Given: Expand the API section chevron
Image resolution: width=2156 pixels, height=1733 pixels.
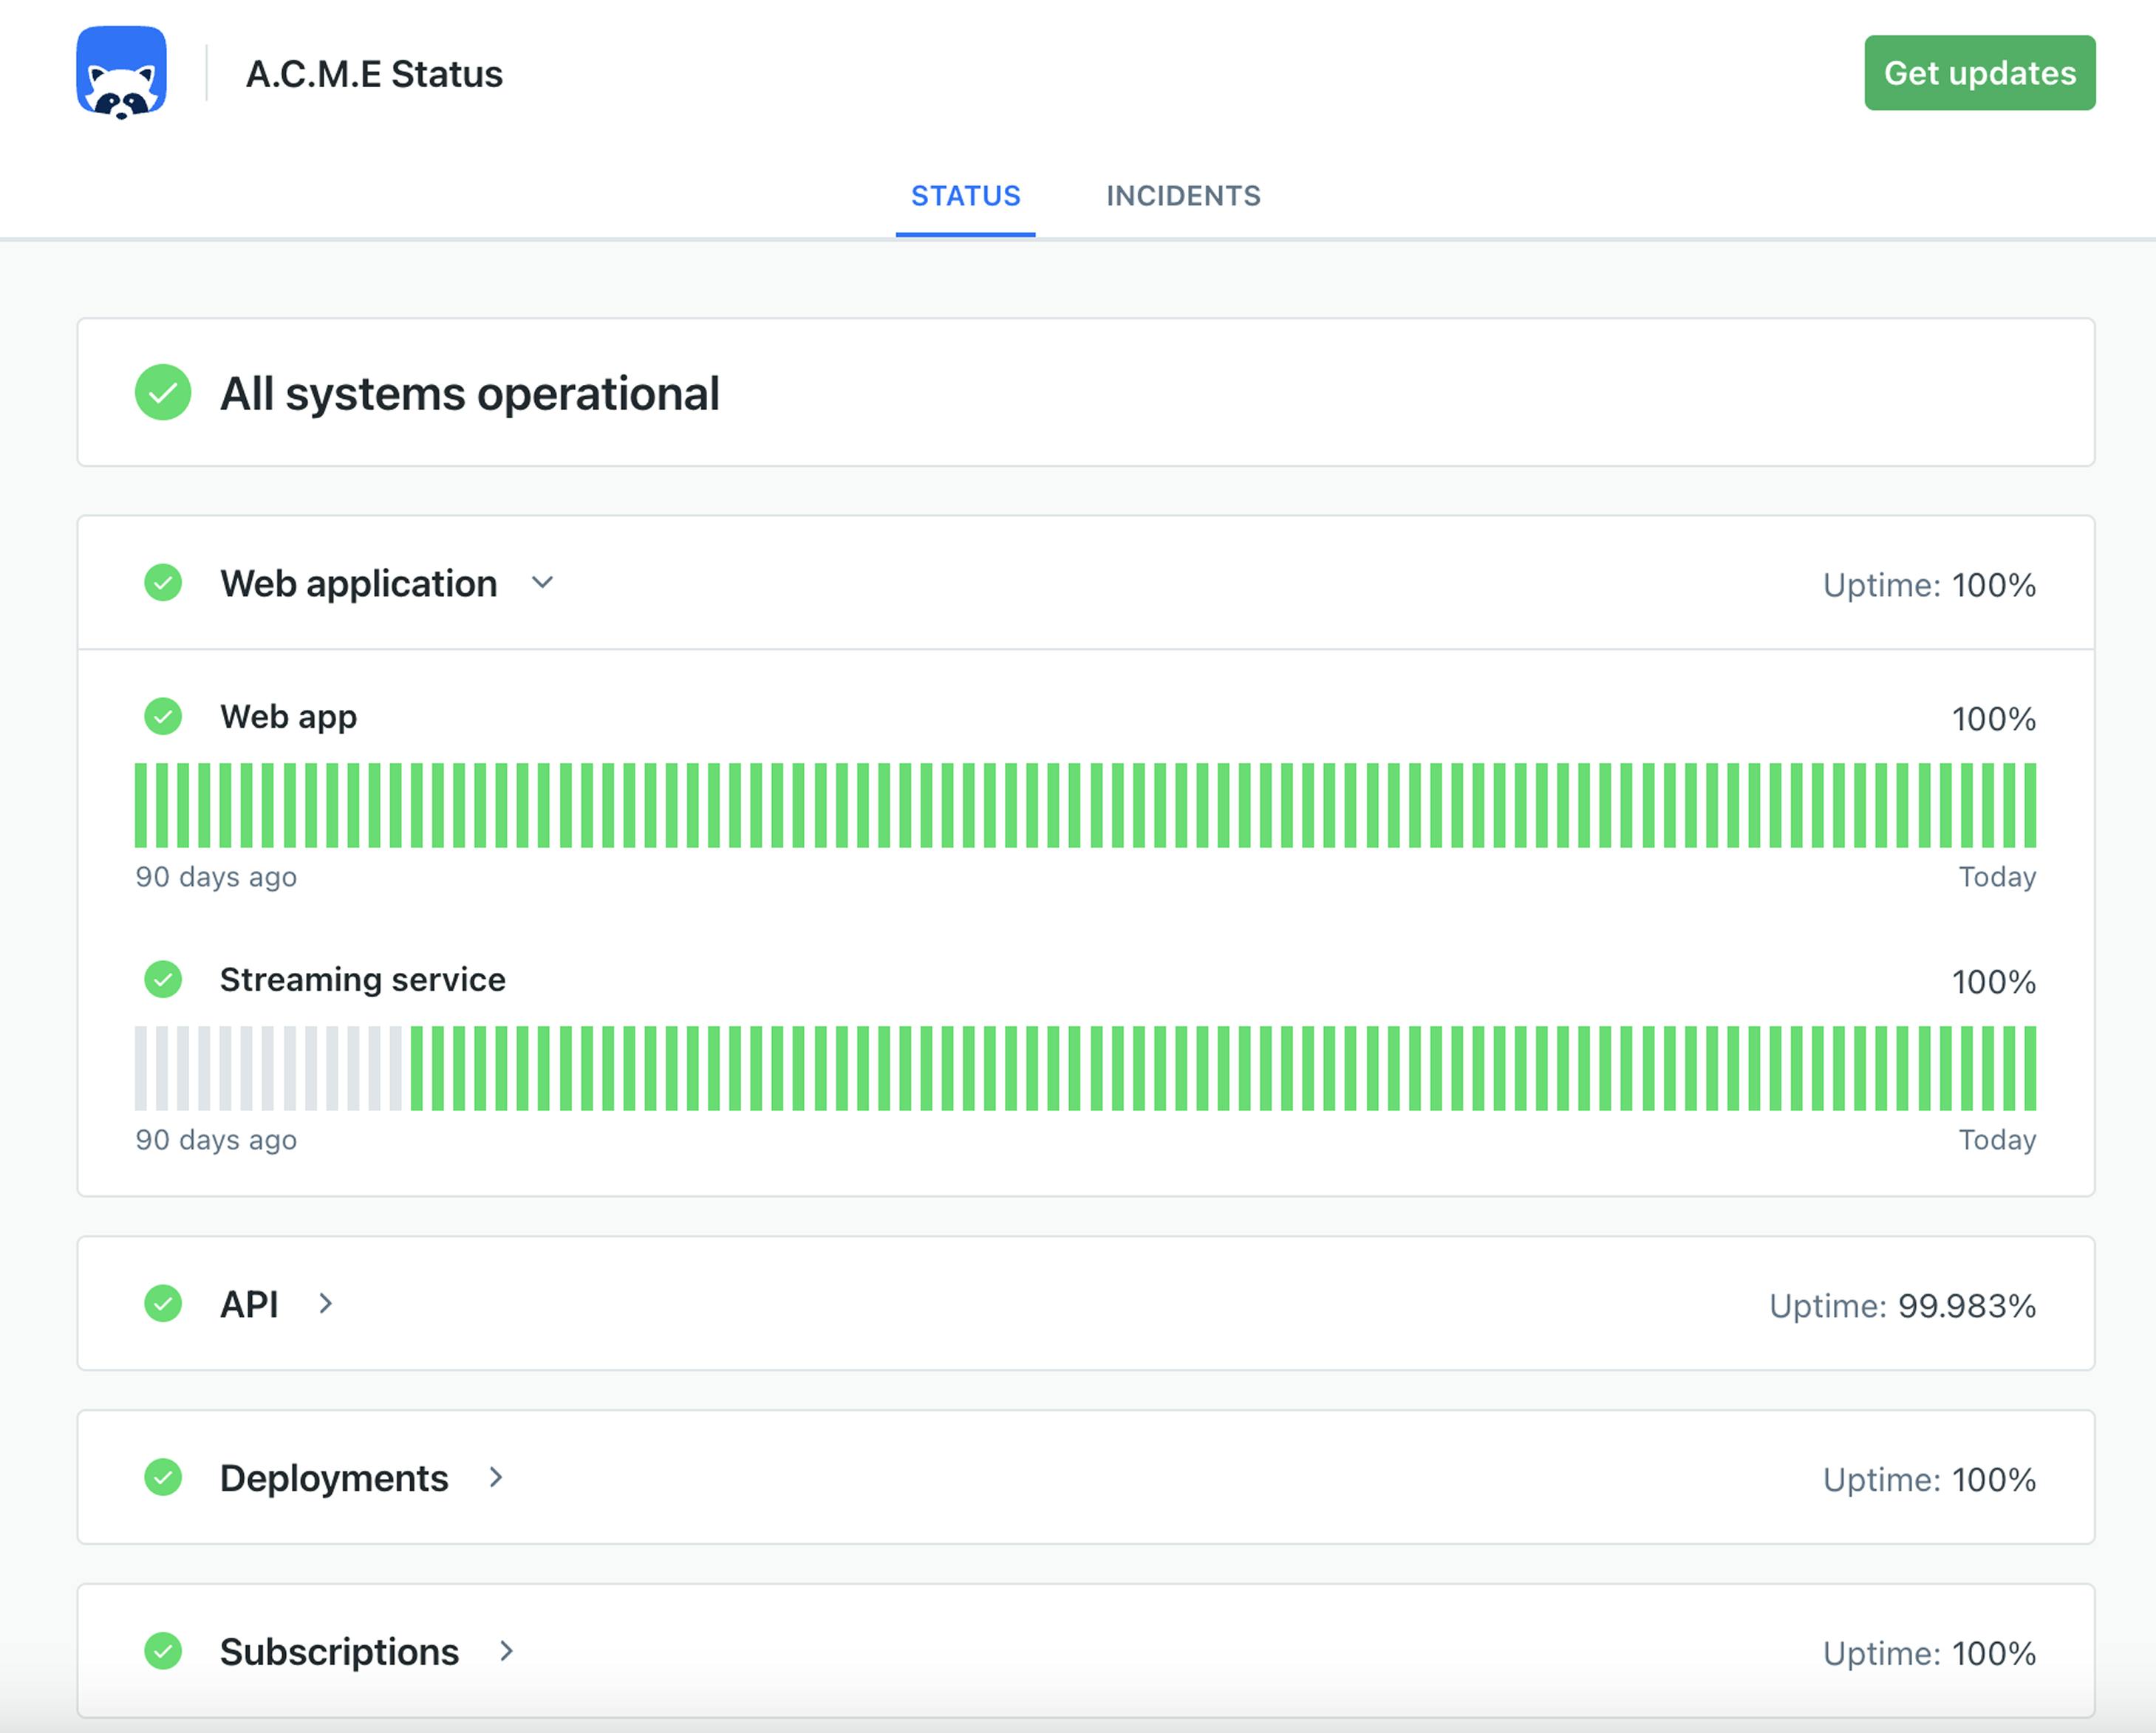Looking at the screenshot, I should tap(325, 1303).
